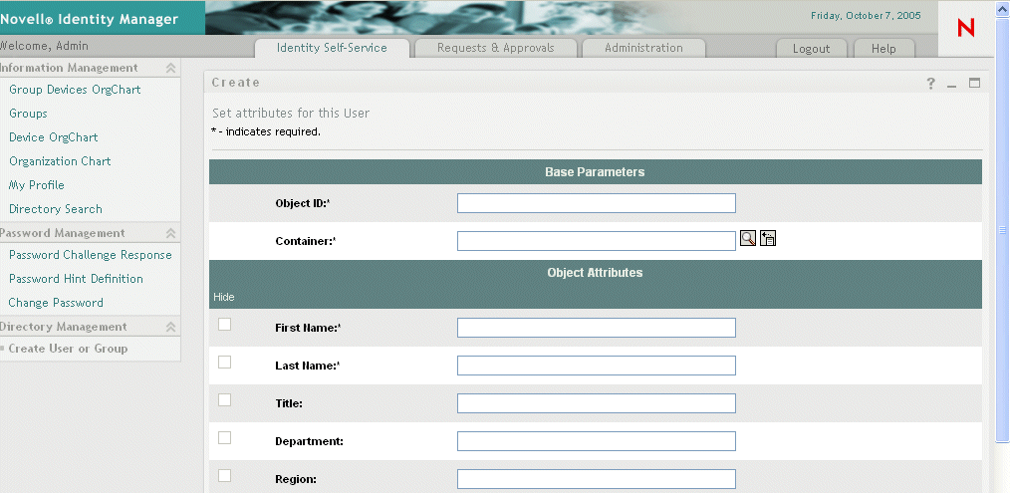This screenshot has height=493, width=1010.
Task: Open the Administration tab
Action: click(x=643, y=48)
